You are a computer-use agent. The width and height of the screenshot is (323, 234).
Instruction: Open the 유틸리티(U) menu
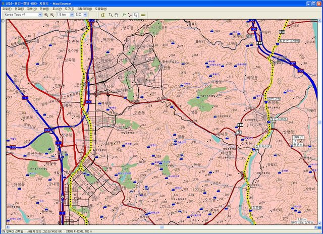(84, 9)
